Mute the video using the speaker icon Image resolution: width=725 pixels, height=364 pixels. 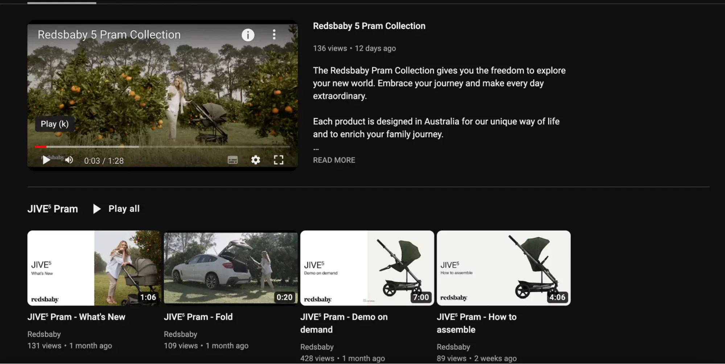69,160
